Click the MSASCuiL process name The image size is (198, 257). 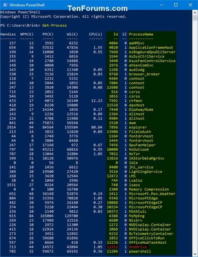pos(138,211)
